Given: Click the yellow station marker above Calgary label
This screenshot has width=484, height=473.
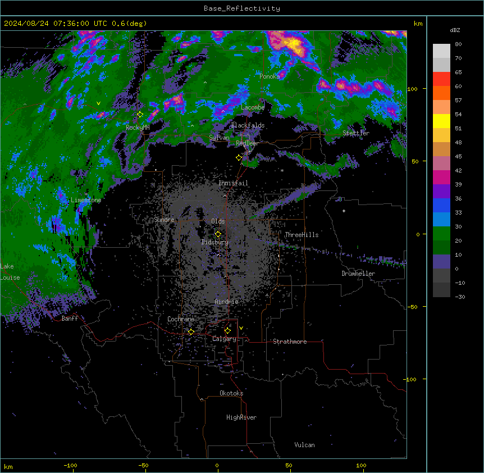Looking at the screenshot, I should coord(227,331).
